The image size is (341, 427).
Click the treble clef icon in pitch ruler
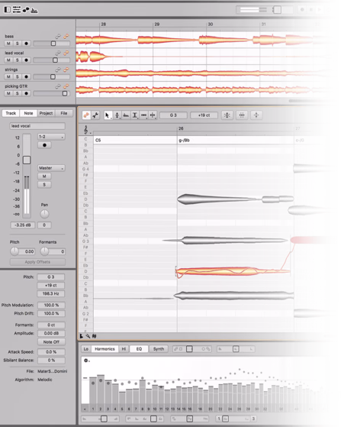[86, 130]
